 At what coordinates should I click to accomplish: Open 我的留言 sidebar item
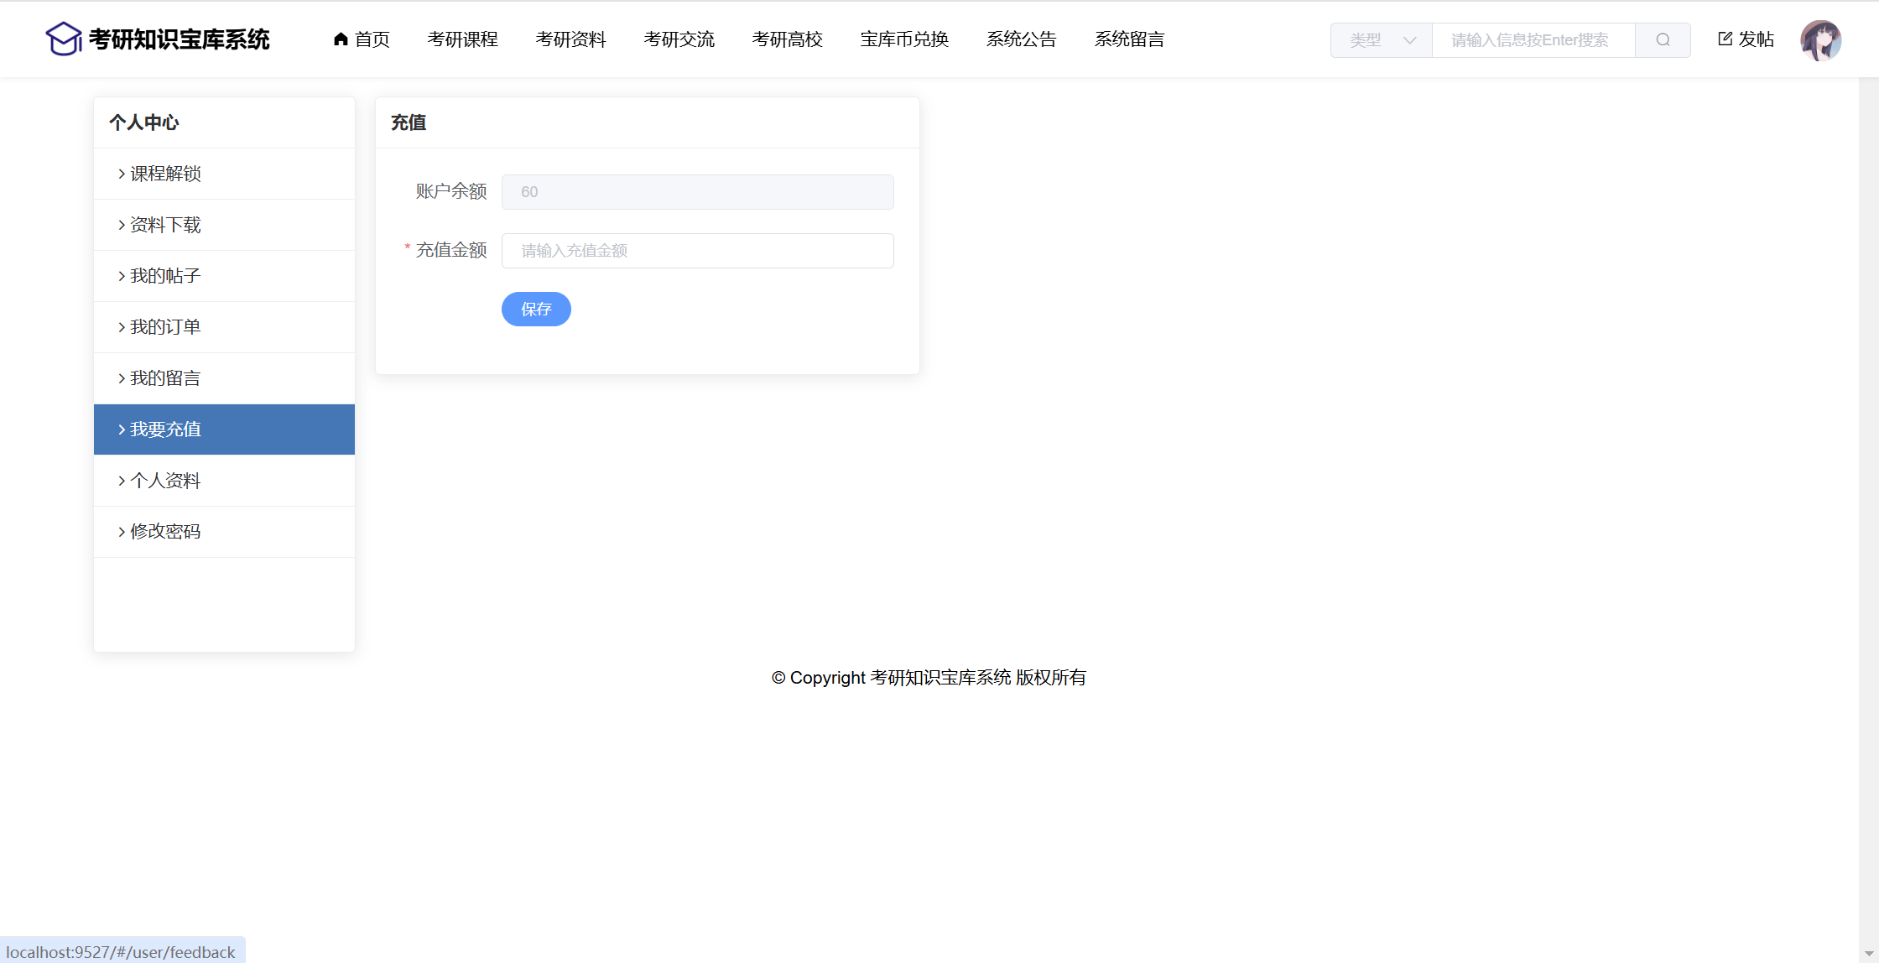pyautogui.click(x=165, y=378)
